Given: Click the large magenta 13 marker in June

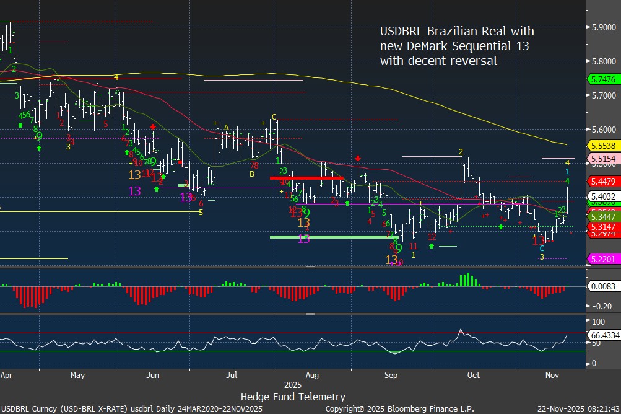Looking at the screenshot, I should [134, 191].
